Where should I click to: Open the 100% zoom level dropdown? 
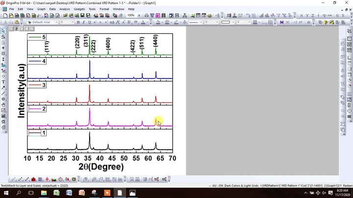[x=139, y=16]
